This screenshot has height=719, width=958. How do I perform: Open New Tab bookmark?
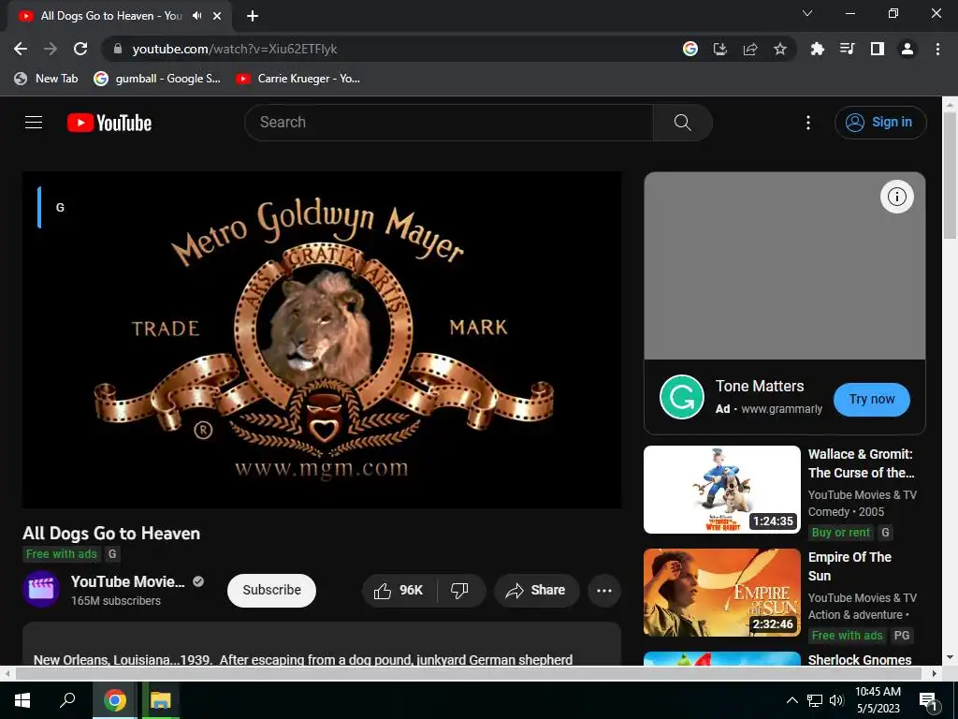47,79
